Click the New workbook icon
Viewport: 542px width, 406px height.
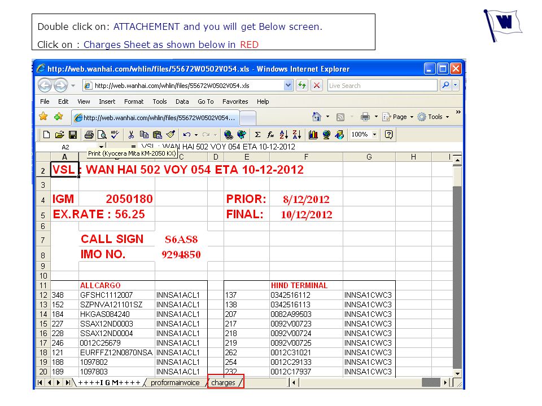pos(46,135)
